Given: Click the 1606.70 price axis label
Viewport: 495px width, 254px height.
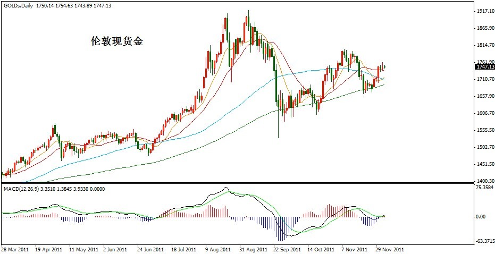Looking at the screenshot, I should pos(485,113).
